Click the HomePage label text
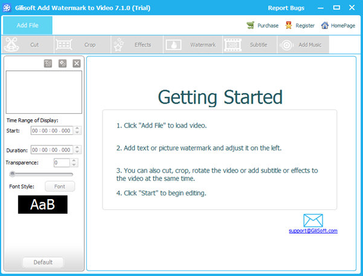The height and width of the screenshot is (276, 363). pyautogui.click(x=343, y=25)
